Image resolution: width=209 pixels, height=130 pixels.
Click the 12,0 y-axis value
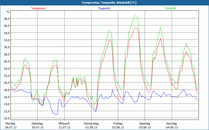click(7, 111)
